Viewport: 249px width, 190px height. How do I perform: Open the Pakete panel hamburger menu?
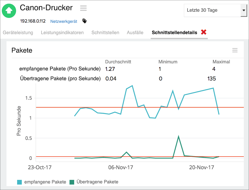click(x=235, y=51)
